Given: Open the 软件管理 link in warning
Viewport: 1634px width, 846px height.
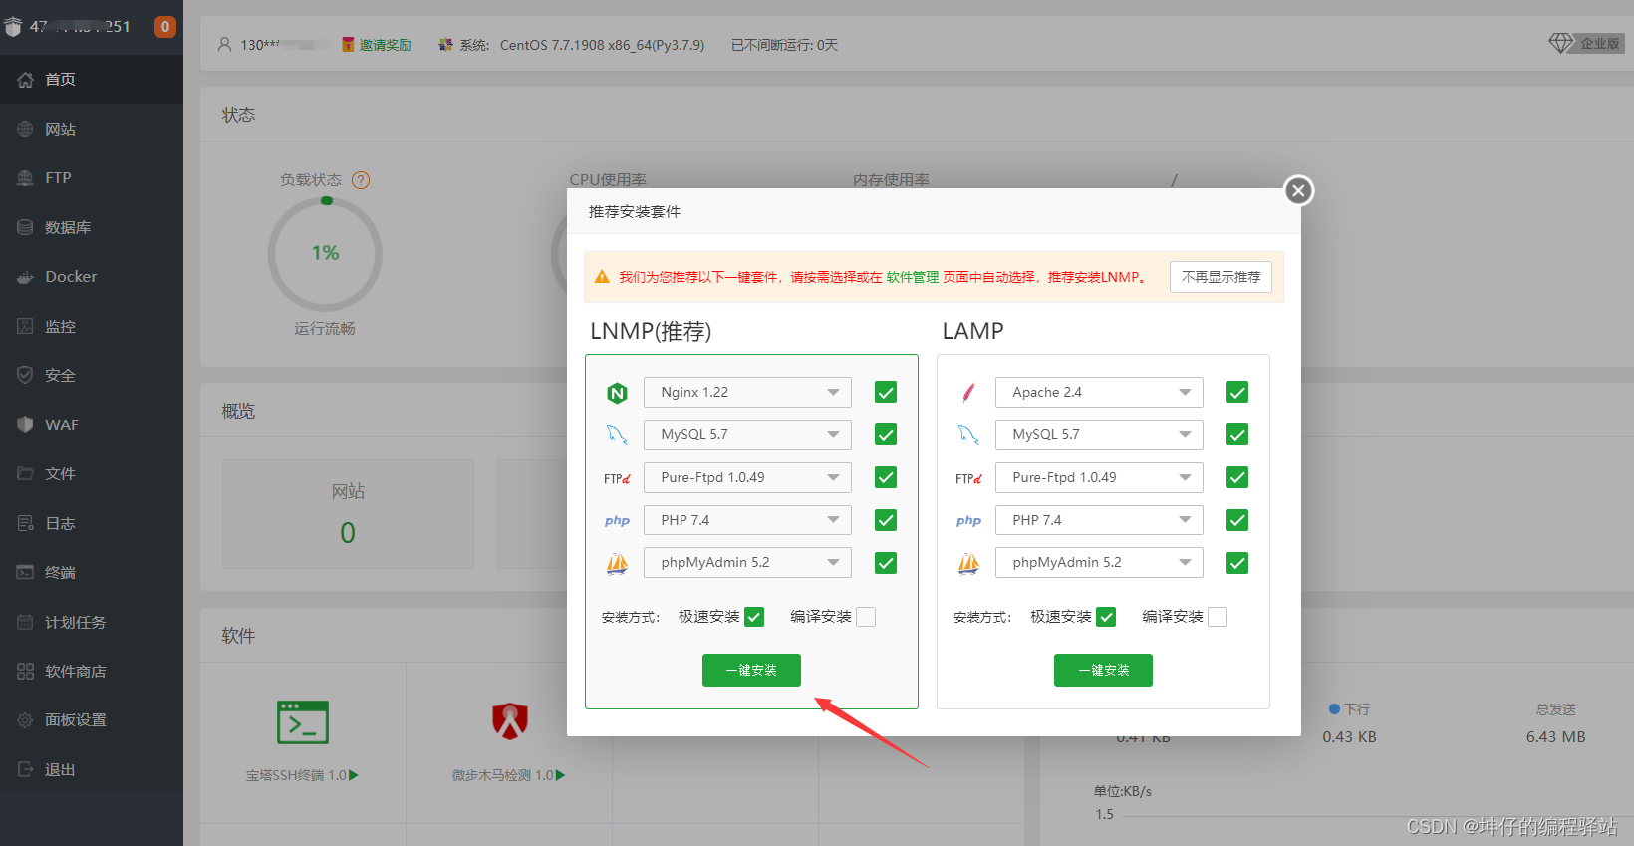Looking at the screenshot, I should [913, 277].
